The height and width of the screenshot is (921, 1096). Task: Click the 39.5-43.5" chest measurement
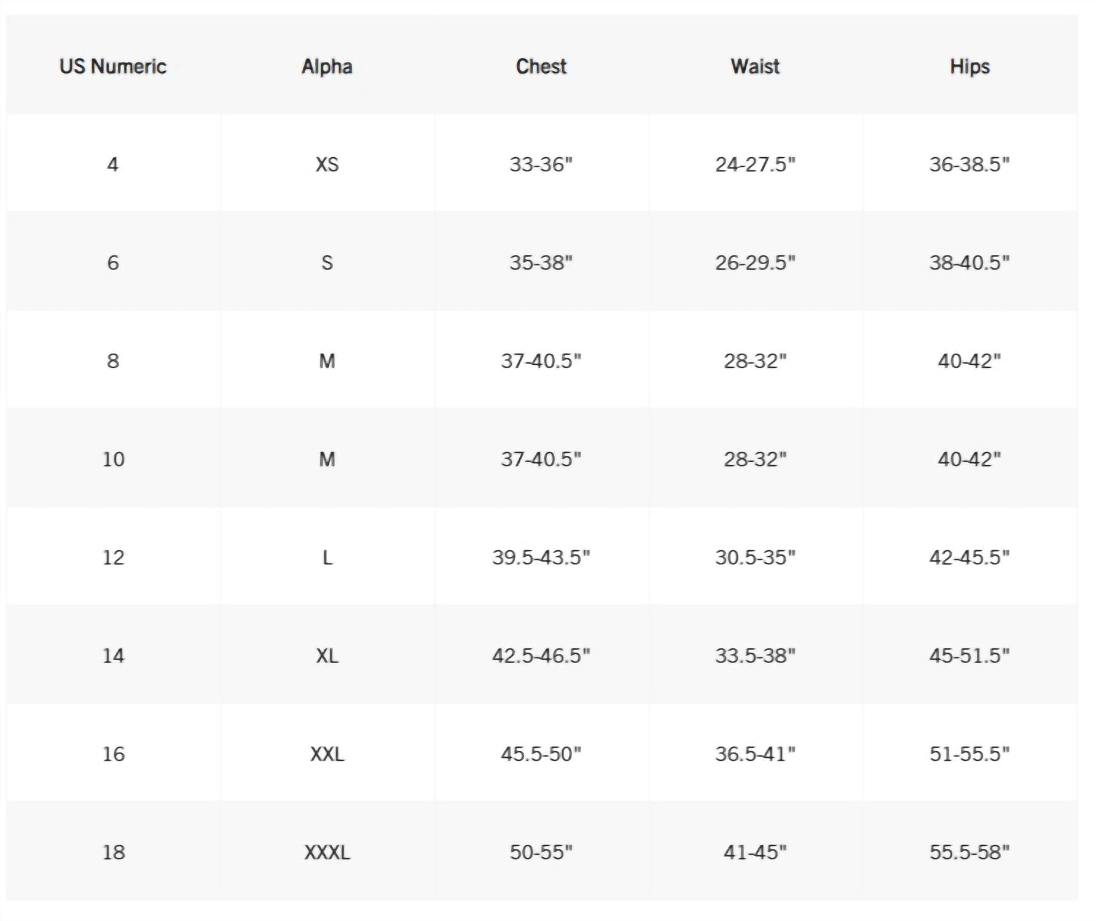pyautogui.click(x=541, y=558)
